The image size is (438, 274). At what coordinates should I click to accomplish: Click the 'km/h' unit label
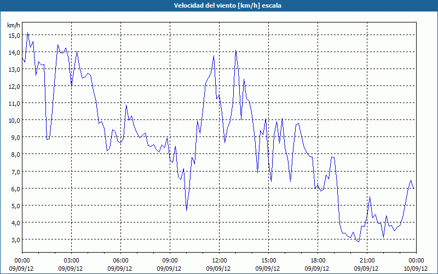click(x=14, y=26)
